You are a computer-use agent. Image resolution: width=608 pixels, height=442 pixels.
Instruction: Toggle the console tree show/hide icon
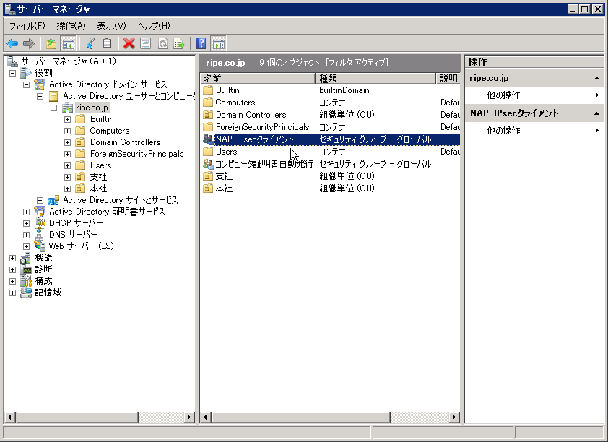pyautogui.click(x=69, y=44)
